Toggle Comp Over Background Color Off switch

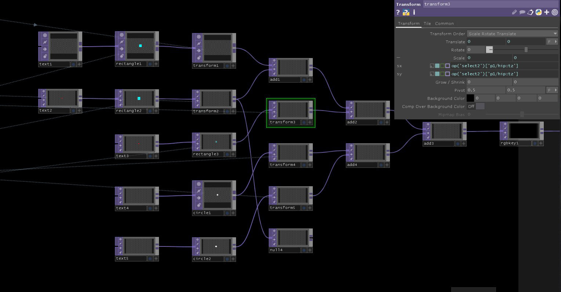click(476, 107)
